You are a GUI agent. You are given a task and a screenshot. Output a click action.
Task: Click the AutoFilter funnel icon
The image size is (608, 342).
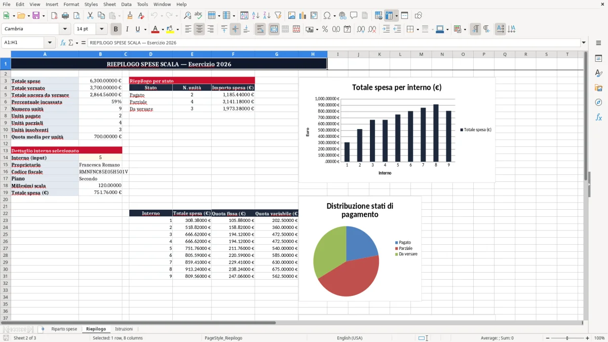[278, 16]
